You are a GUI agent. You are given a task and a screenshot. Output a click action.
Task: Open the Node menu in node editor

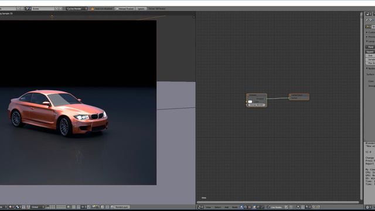[235, 207]
